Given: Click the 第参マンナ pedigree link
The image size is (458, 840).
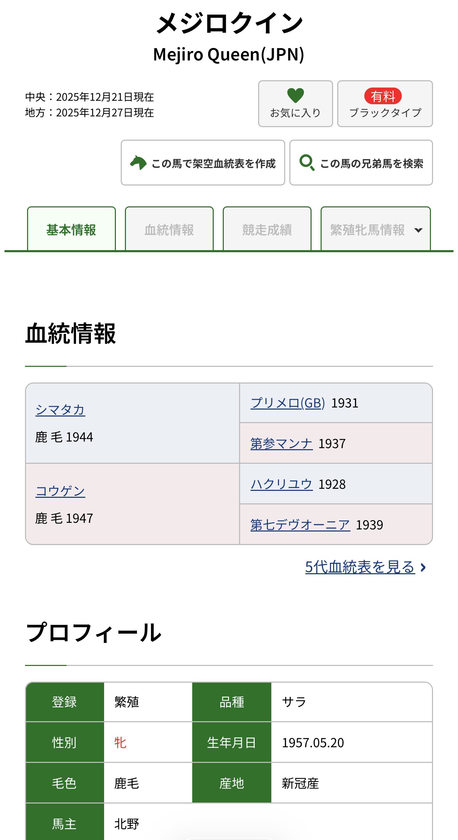Looking at the screenshot, I should 281,444.
